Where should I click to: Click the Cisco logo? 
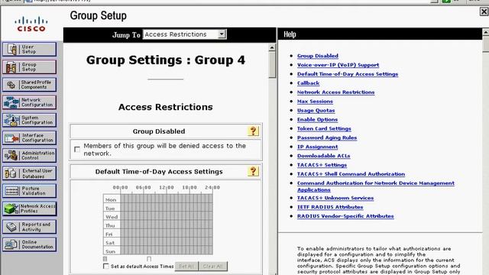[x=31, y=24]
